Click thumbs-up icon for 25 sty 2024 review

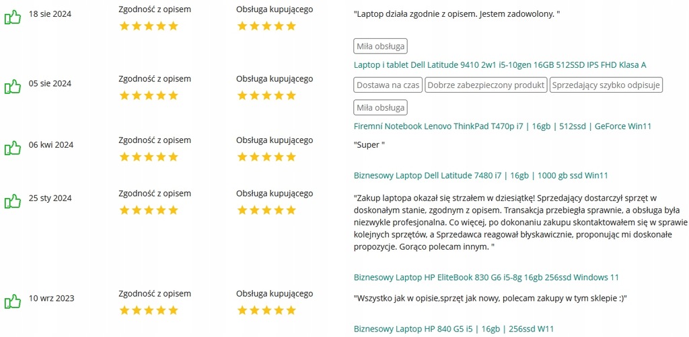click(x=13, y=201)
